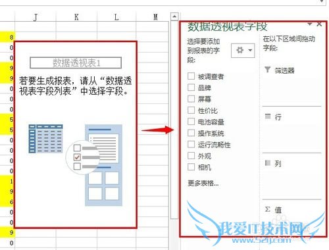Select the 电池容量 field checkbox

[x=191, y=122]
